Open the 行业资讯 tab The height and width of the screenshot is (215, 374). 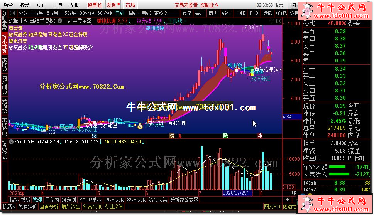click(x=114, y=207)
